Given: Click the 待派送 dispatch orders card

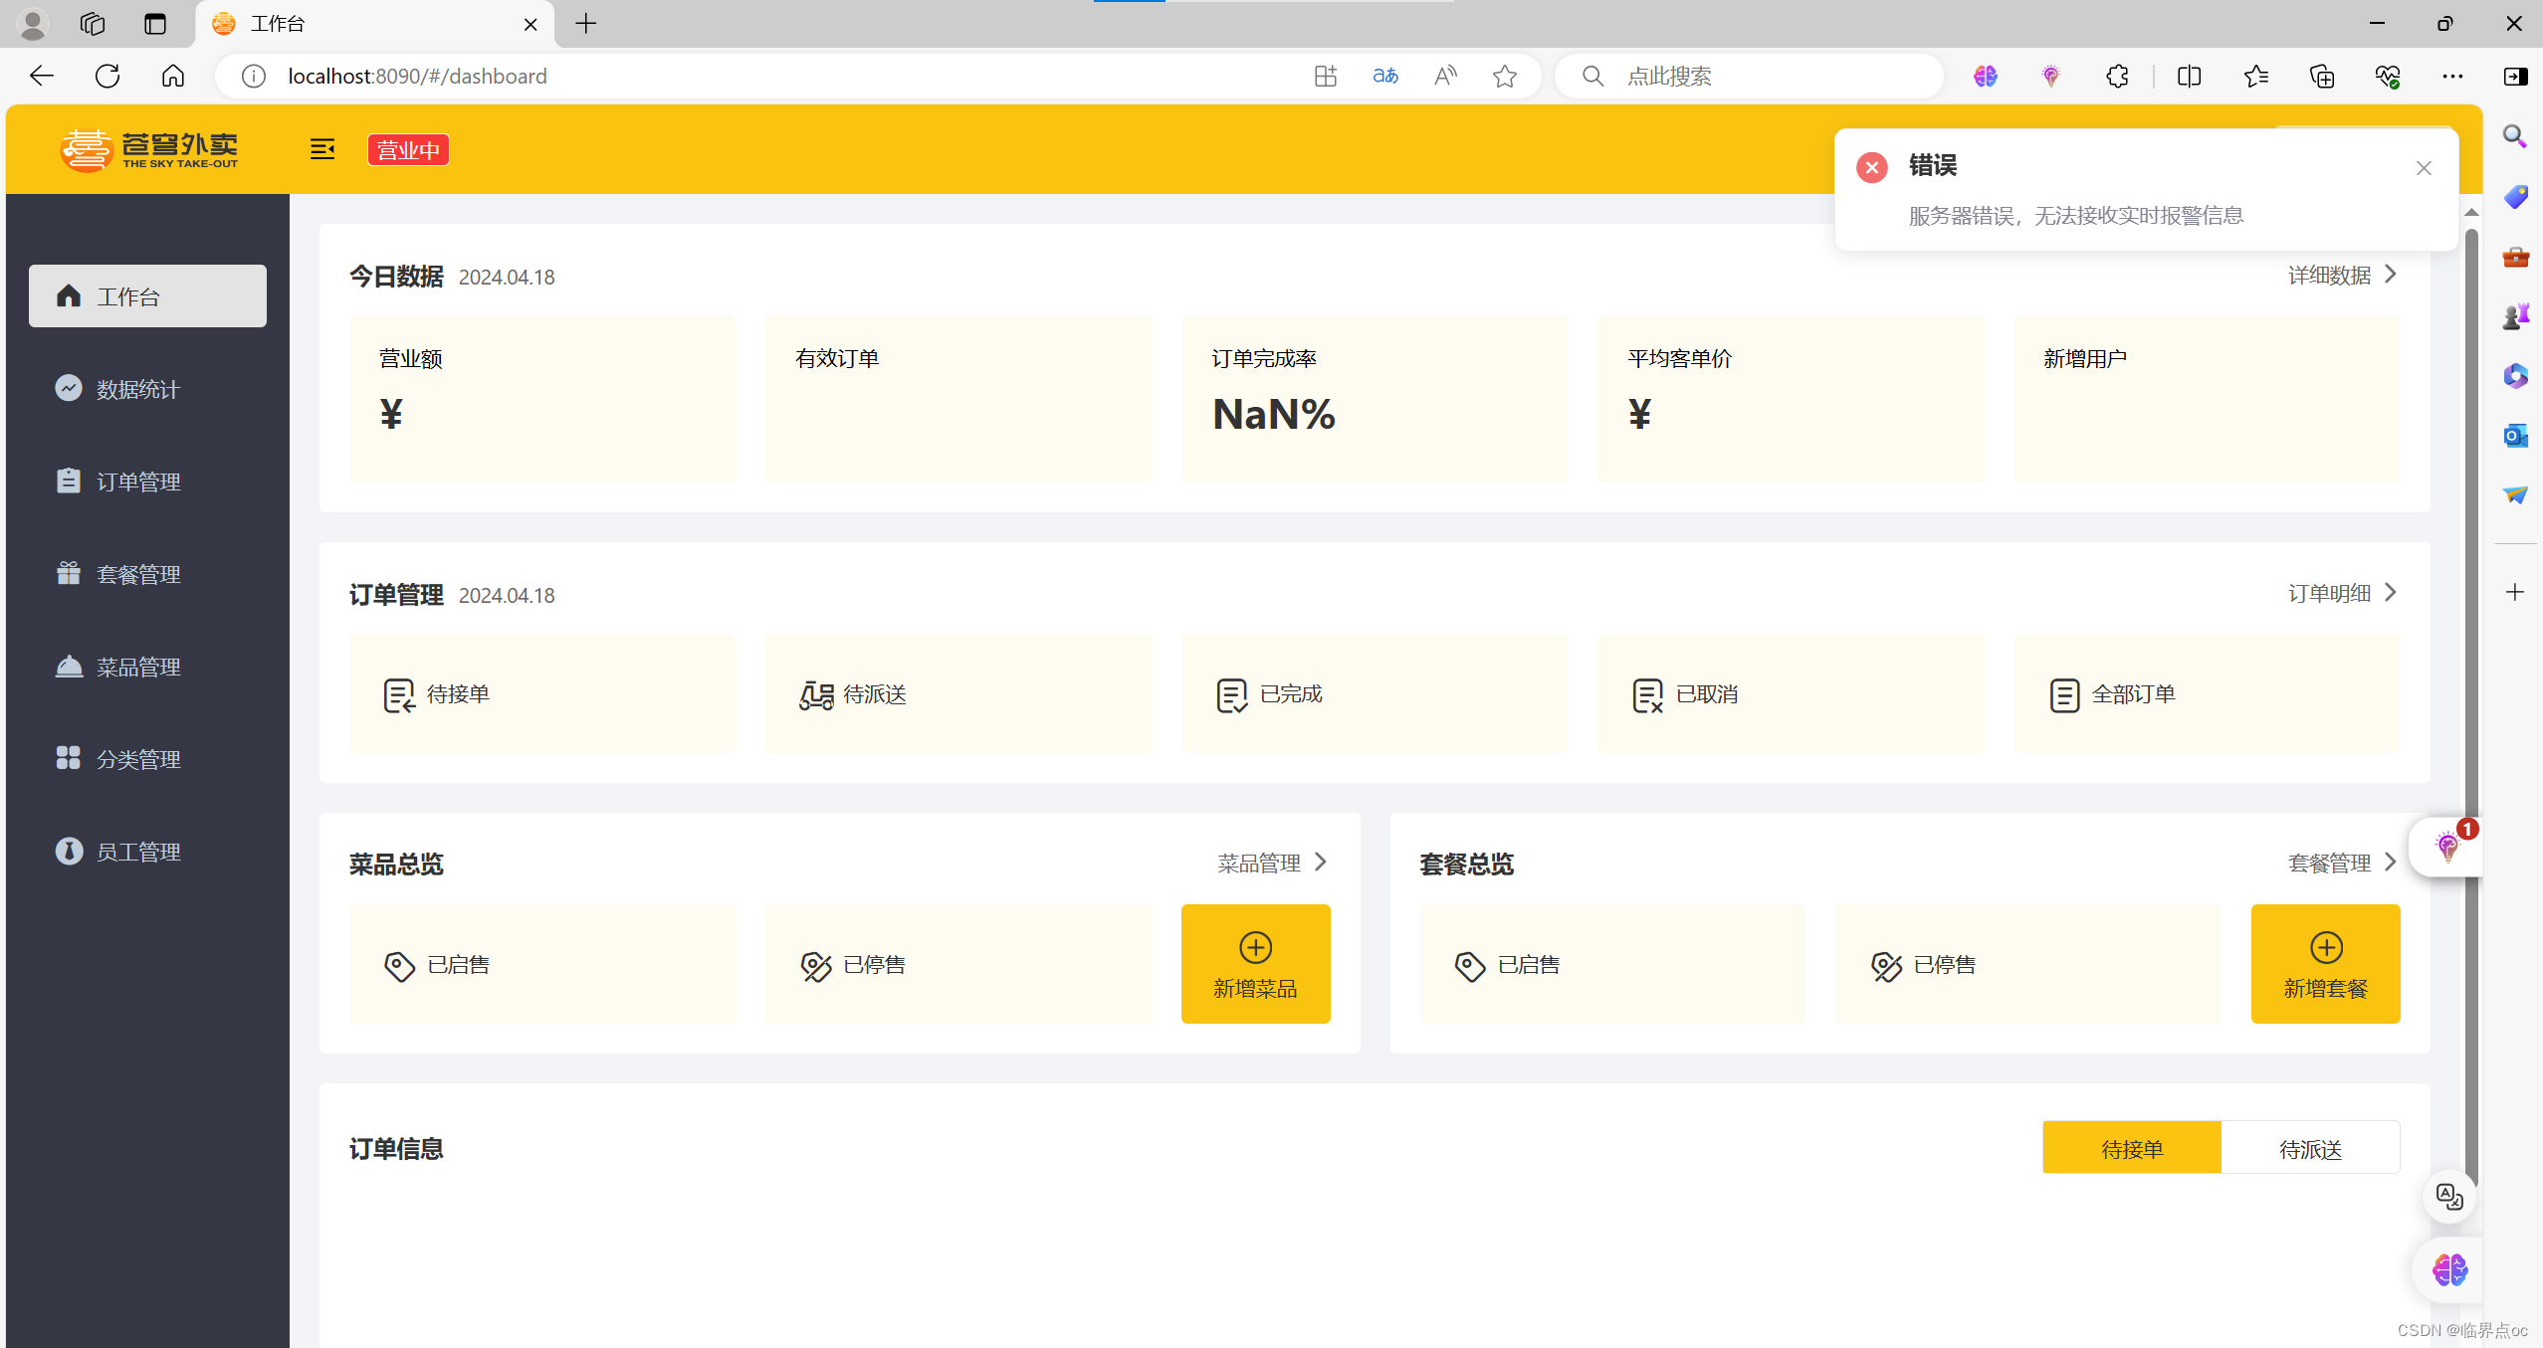Looking at the screenshot, I should pos(956,693).
